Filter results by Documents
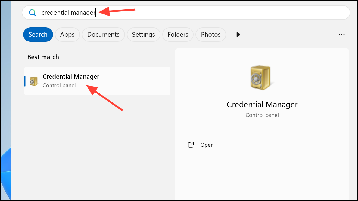This screenshot has height=201, width=358. tap(103, 35)
